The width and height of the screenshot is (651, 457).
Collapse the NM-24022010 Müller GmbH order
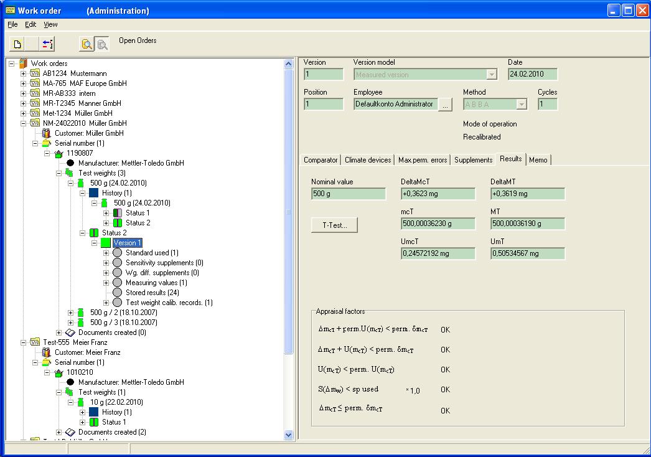tap(24, 123)
